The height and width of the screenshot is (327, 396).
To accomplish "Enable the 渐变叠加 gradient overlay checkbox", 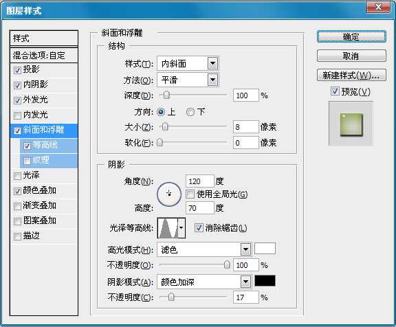I will pos(17,206).
